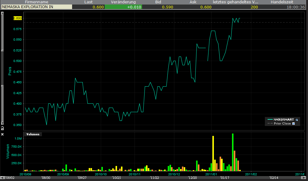Open the NMX@SMART wrench settings icon
This screenshot has width=308, height=181.
coord(297,120)
